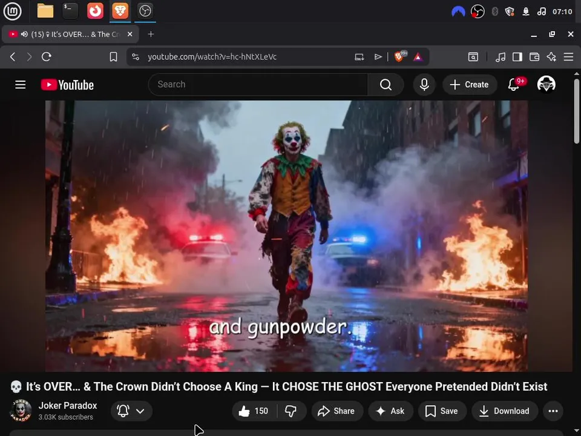581x436 pixels.
Task: Open the Files folder launcher in taskbar
Action: pos(45,11)
